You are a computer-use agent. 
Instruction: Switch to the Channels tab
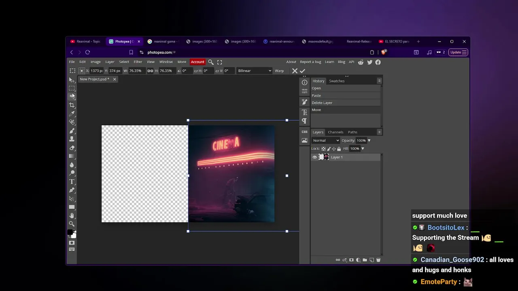coord(335,132)
